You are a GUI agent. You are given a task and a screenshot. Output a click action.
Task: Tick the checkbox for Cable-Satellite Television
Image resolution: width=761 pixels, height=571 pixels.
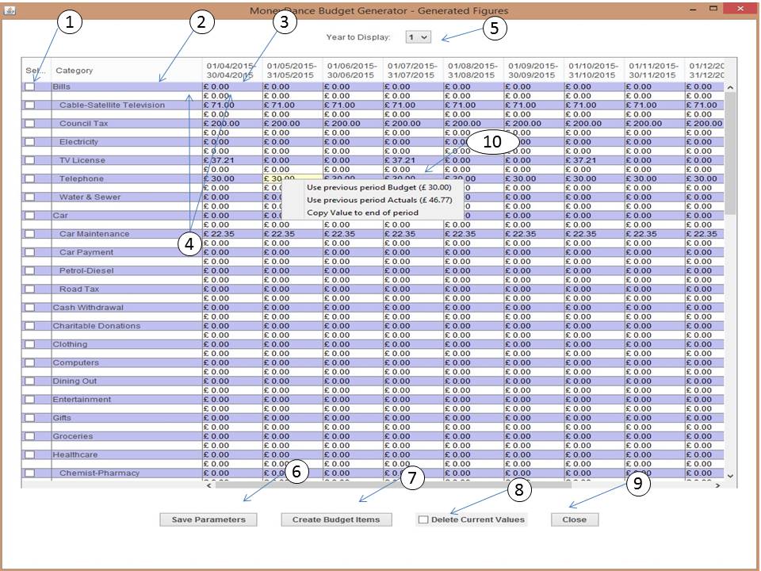coord(30,105)
